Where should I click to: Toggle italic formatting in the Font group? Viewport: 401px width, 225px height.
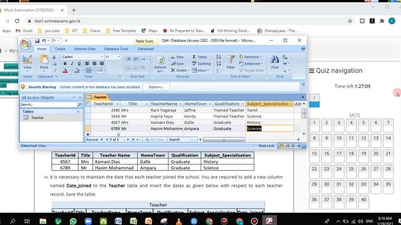coord(72,64)
